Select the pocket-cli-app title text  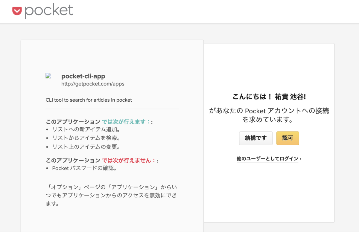(x=83, y=76)
